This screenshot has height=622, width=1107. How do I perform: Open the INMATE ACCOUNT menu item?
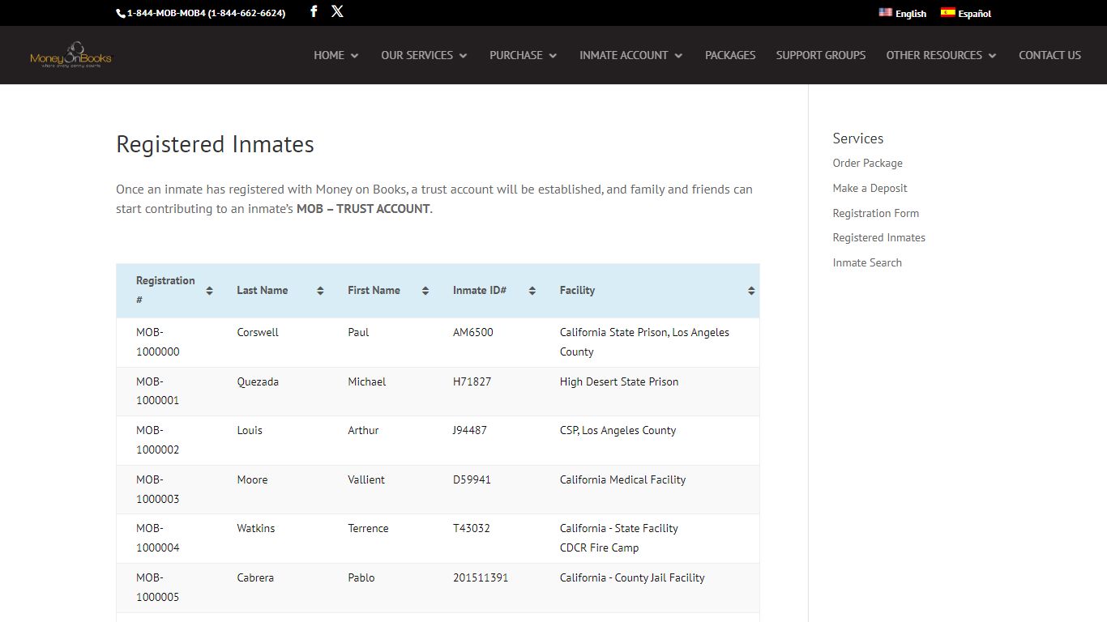(624, 55)
